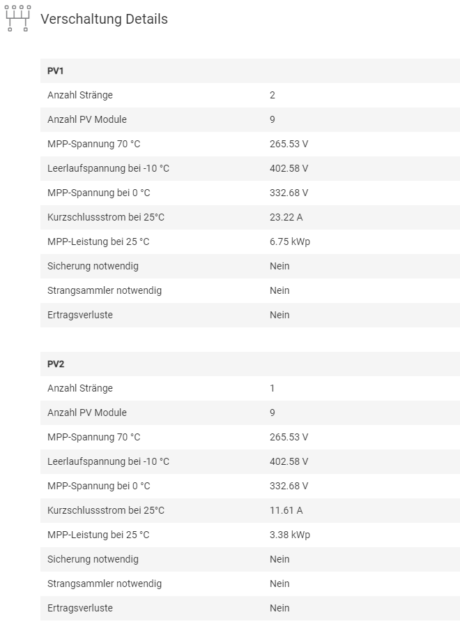Click PV2 Strangsammler notwendig Nein value

[279, 584]
